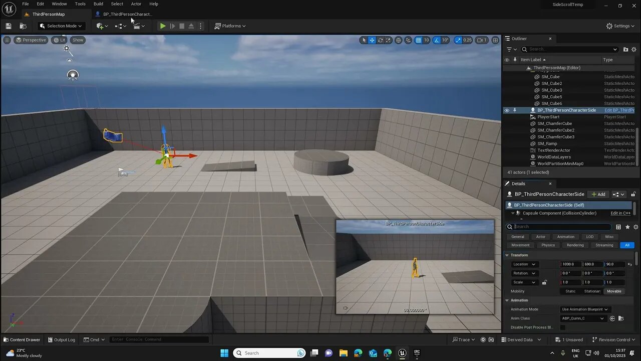Open the Tools menu

tap(80, 4)
